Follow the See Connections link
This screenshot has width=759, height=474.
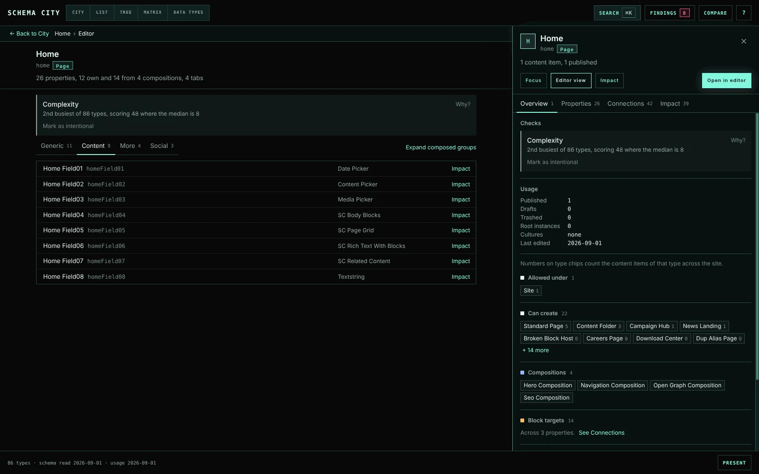coord(602,433)
